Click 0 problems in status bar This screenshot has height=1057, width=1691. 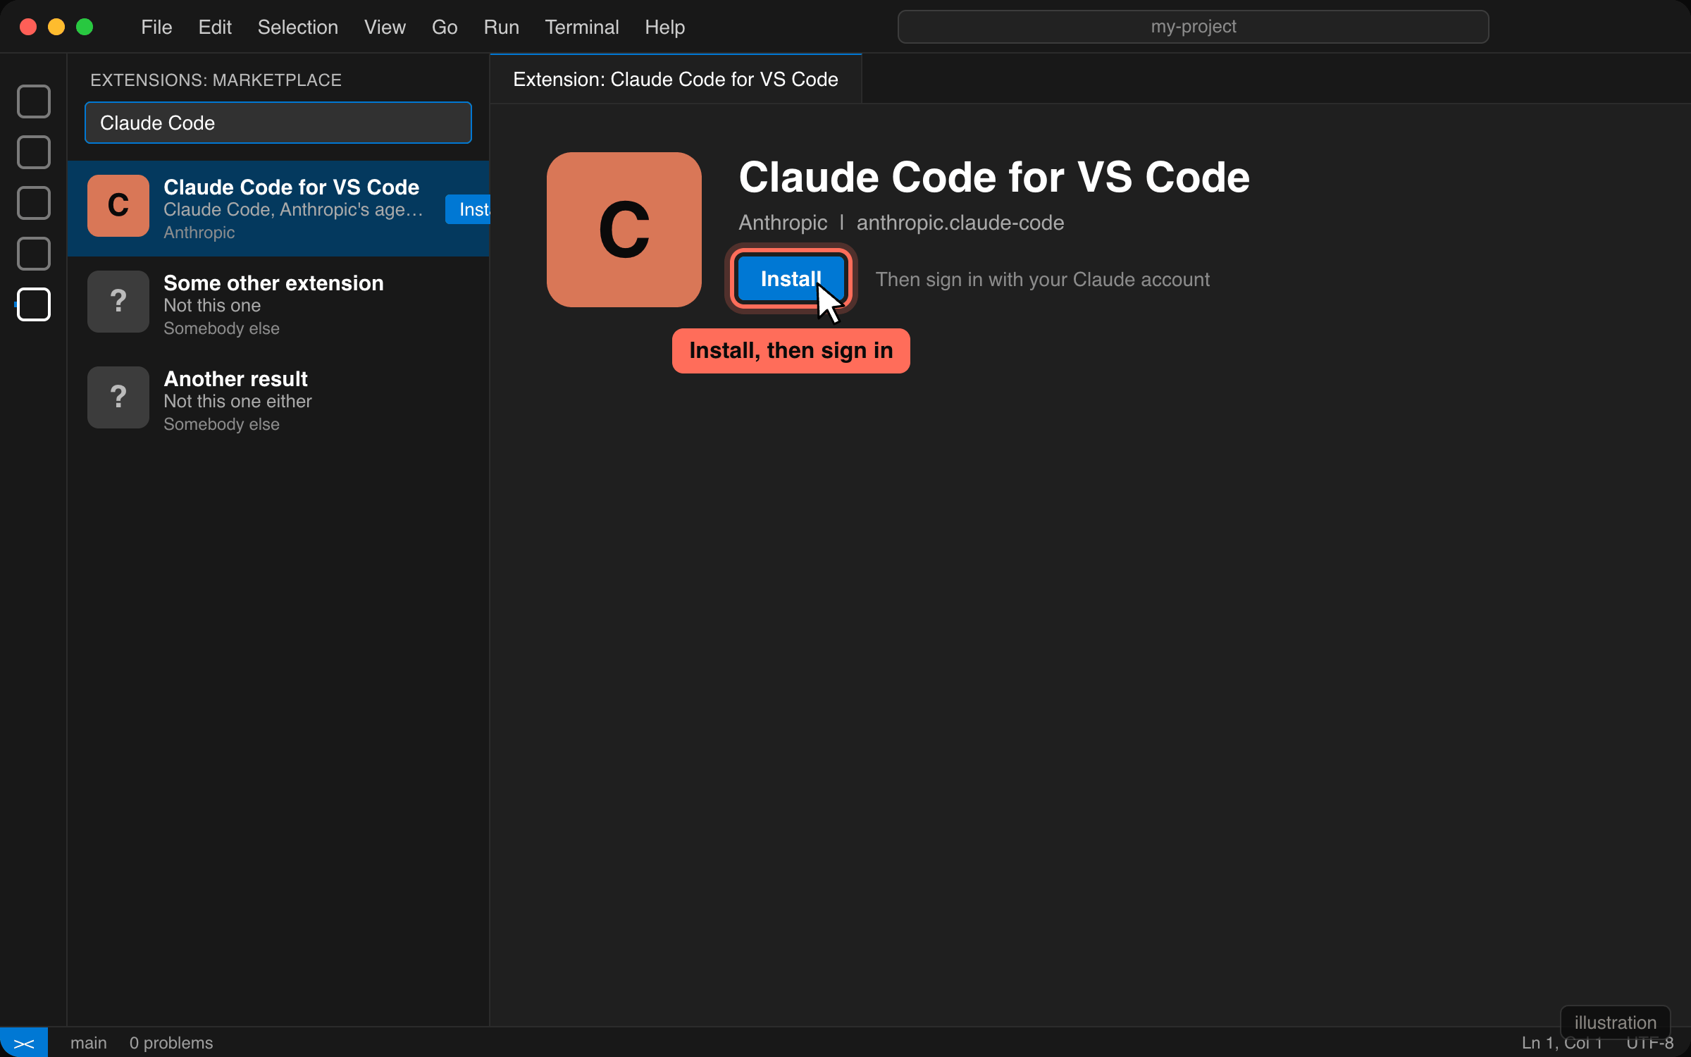tap(171, 1043)
